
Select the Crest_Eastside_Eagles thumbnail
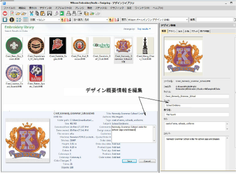click(58, 46)
